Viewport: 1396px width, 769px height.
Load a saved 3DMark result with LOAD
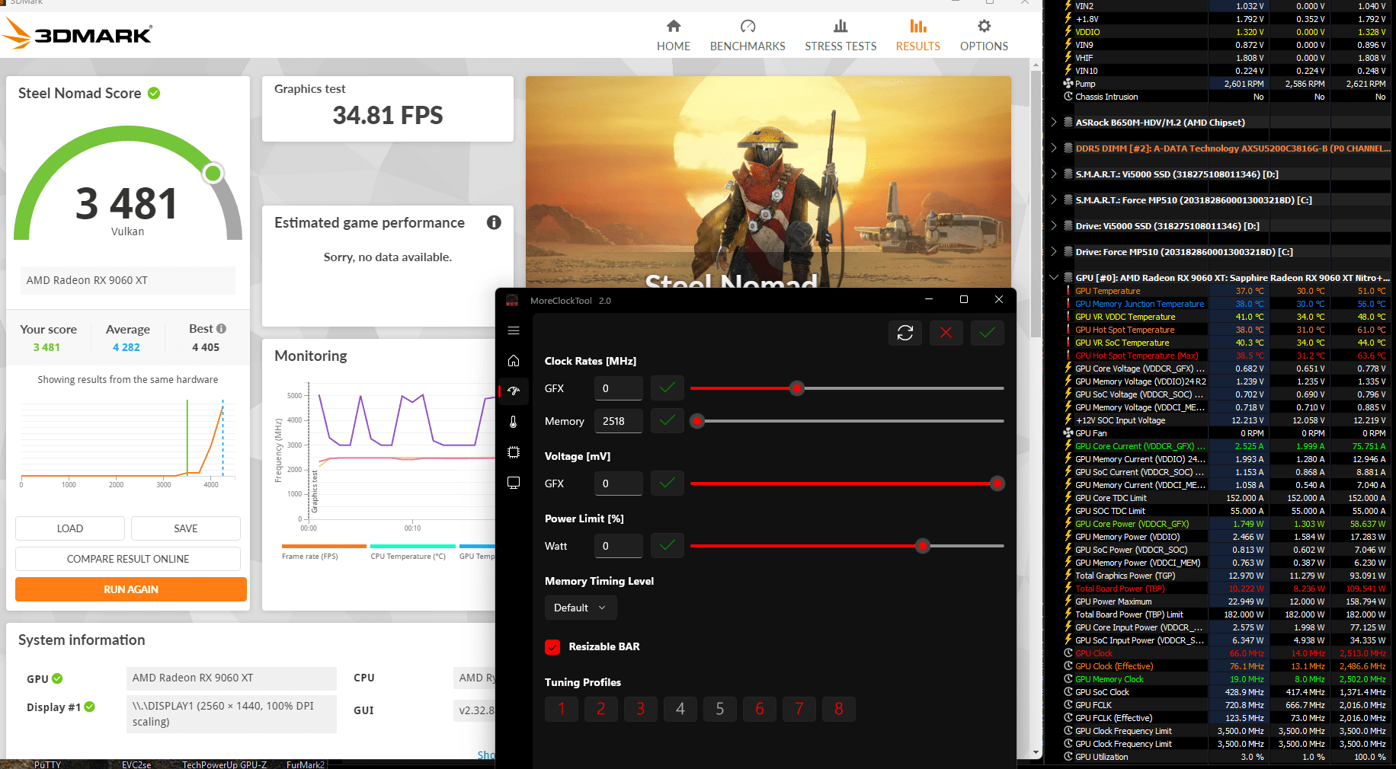click(x=70, y=528)
